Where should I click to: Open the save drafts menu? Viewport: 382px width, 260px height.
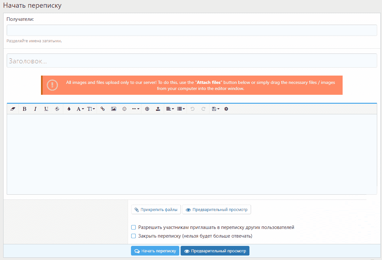click(215, 109)
